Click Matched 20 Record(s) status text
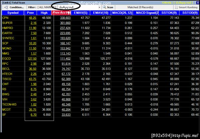Screen dimensions: 200x139 click(140, 7)
